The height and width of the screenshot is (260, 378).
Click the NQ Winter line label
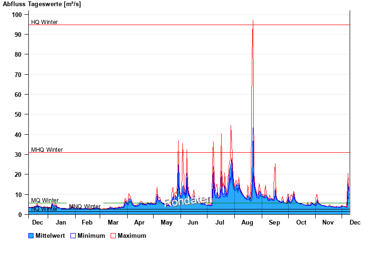(44, 209)
